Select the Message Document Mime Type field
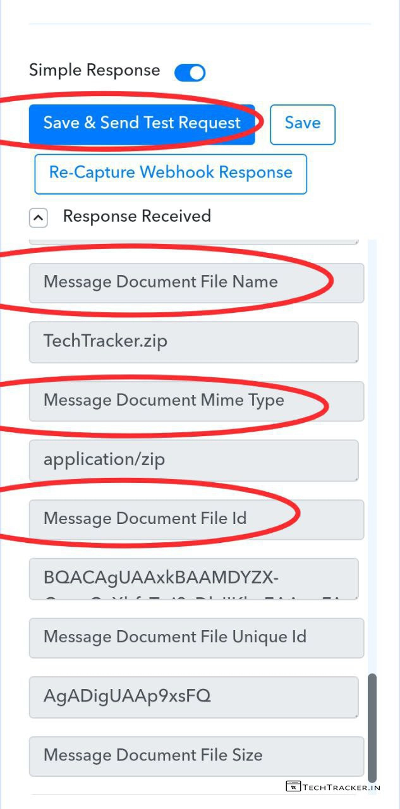This screenshot has height=809, width=400. pos(196,401)
